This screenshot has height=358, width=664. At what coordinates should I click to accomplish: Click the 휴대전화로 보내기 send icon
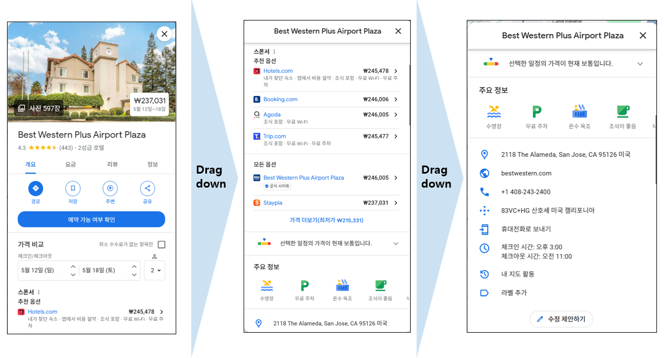click(x=484, y=229)
